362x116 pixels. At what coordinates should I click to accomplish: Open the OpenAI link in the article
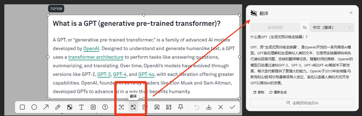pos(91,49)
